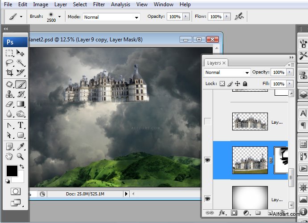The width and height of the screenshot is (308, 223).
Task: Select the Crop tool in the toolbox
Action: click(9, 72)
